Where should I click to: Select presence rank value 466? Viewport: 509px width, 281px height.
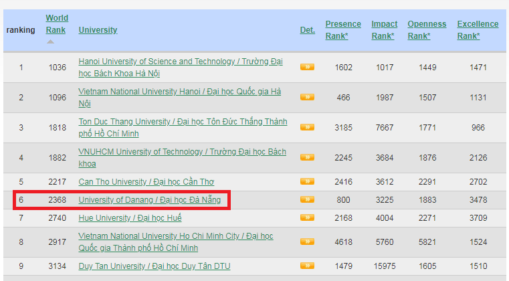(x=343, y=98)
